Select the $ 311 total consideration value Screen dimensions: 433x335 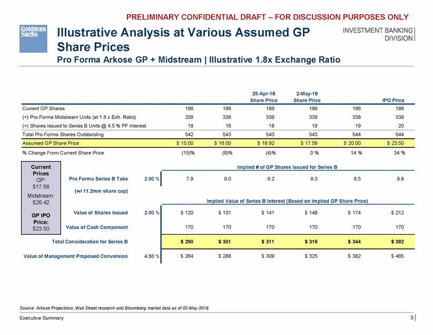(268, 242)
